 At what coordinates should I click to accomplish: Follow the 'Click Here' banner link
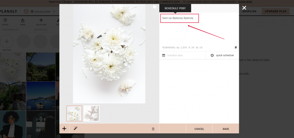245,2
